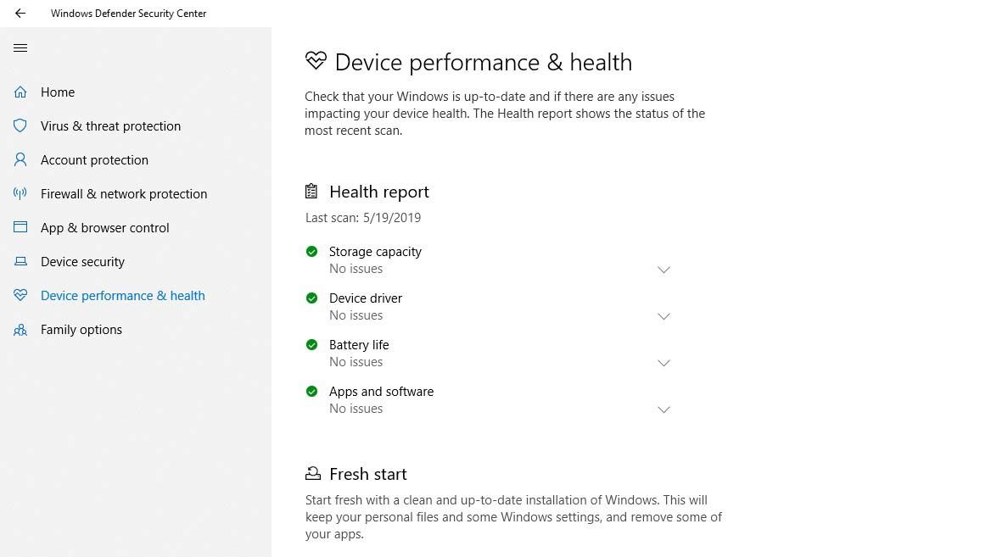
Task: Click the green checkmark beside Battery life
Action: (311, 344)
